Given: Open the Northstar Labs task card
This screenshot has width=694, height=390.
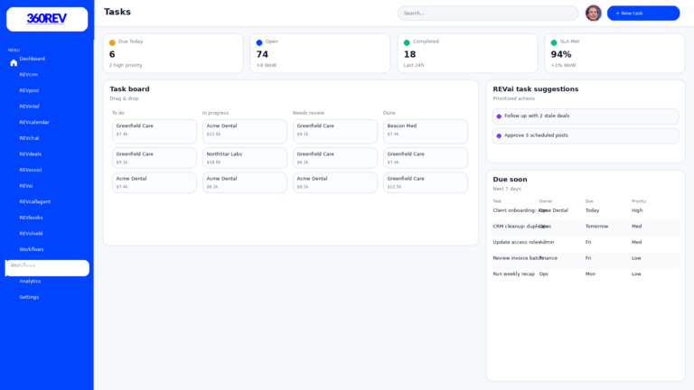Looking at the screenshot, I should (x=244, y=157).
